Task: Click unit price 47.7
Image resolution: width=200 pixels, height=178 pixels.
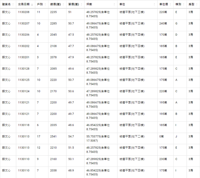Action: [71, 46]
